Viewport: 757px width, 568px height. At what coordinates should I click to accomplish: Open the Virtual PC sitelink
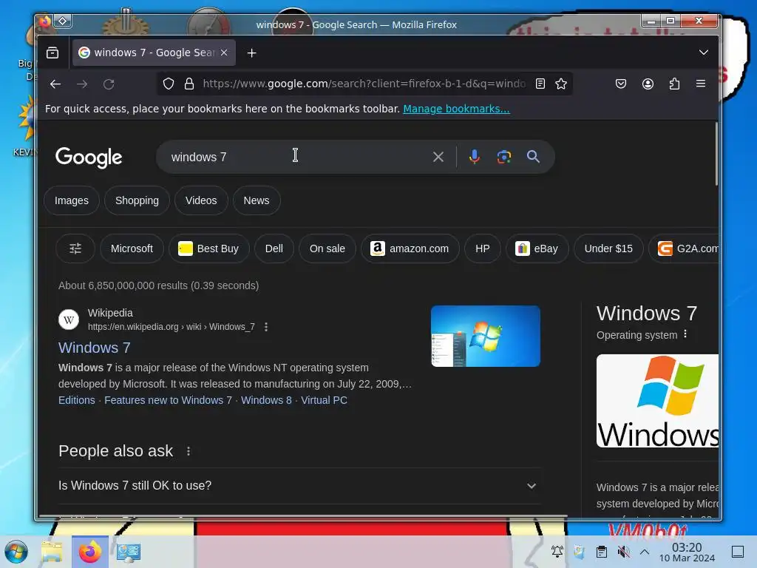point(324,400)
